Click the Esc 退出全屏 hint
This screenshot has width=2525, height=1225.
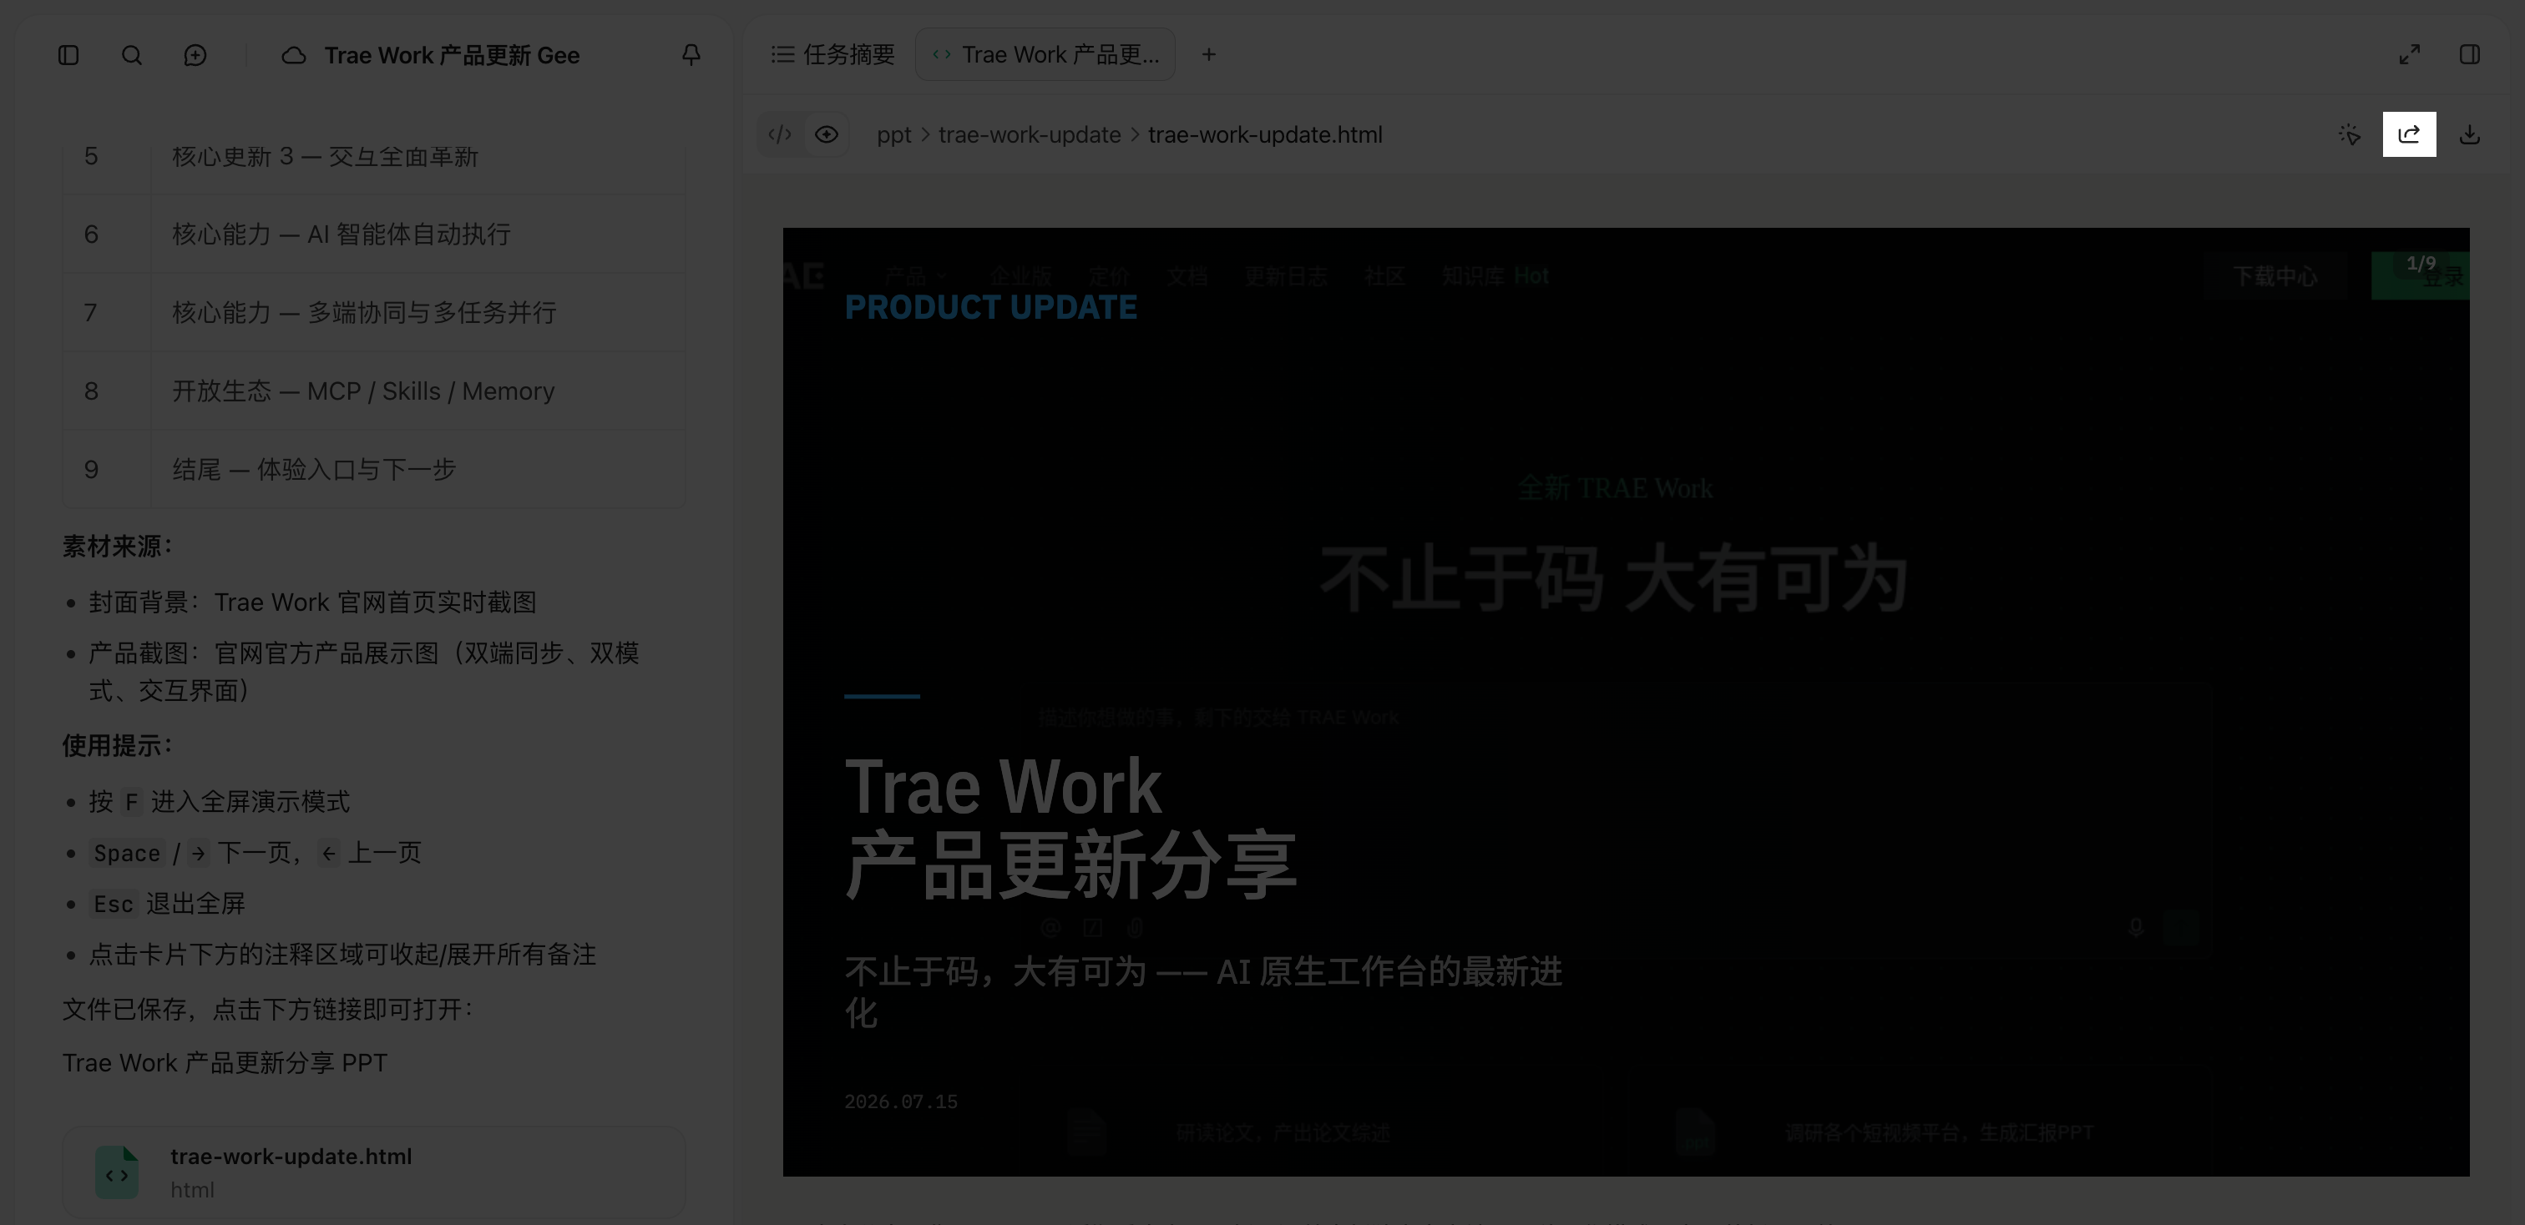[x=168, y=903]
